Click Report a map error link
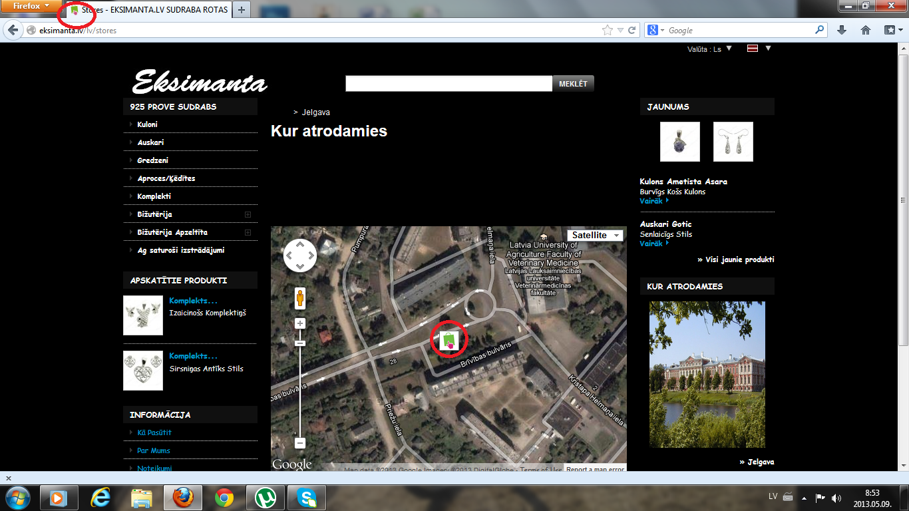 pos(596,469)
